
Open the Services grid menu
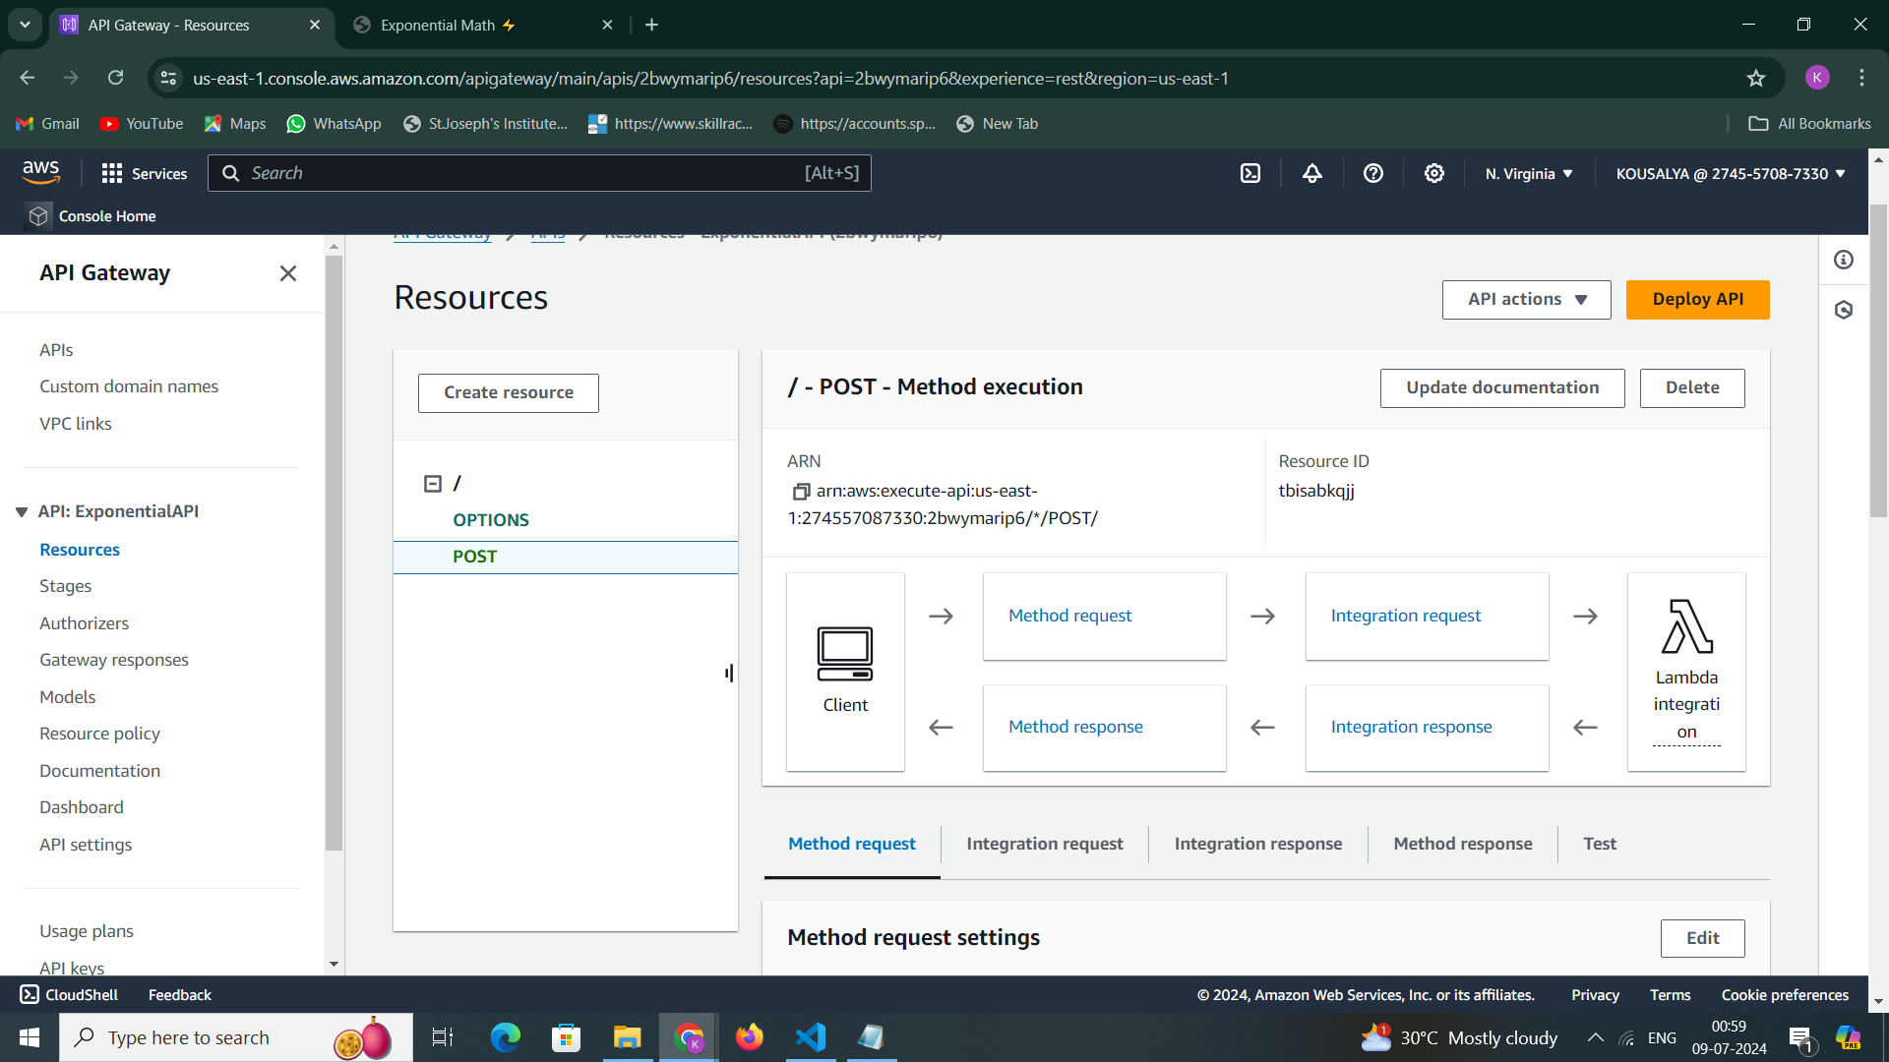tap(112, 174)
